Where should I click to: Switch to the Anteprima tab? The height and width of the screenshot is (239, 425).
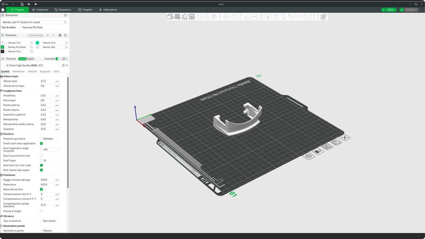pyautogui.click(x=40, y=10)
